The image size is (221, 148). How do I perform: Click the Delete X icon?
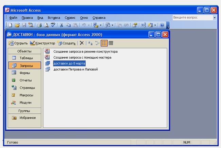pyautogui.click(x=82, y=43)
